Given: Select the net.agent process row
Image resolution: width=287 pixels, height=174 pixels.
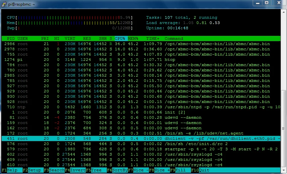Looking at the screenshot, I should tap(141, 133).
